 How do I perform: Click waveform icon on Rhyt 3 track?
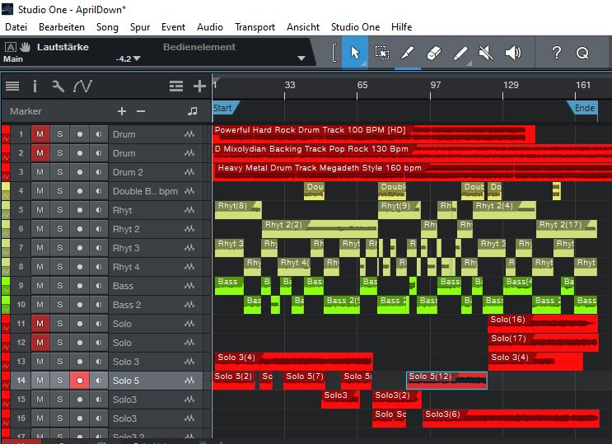click(189, 248)
